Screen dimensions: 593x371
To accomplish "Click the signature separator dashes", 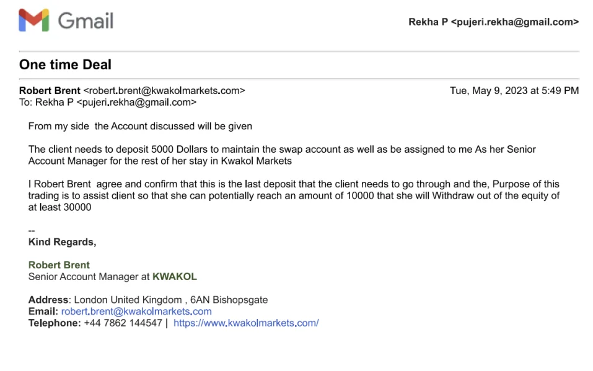I will [x=32, y=231].
